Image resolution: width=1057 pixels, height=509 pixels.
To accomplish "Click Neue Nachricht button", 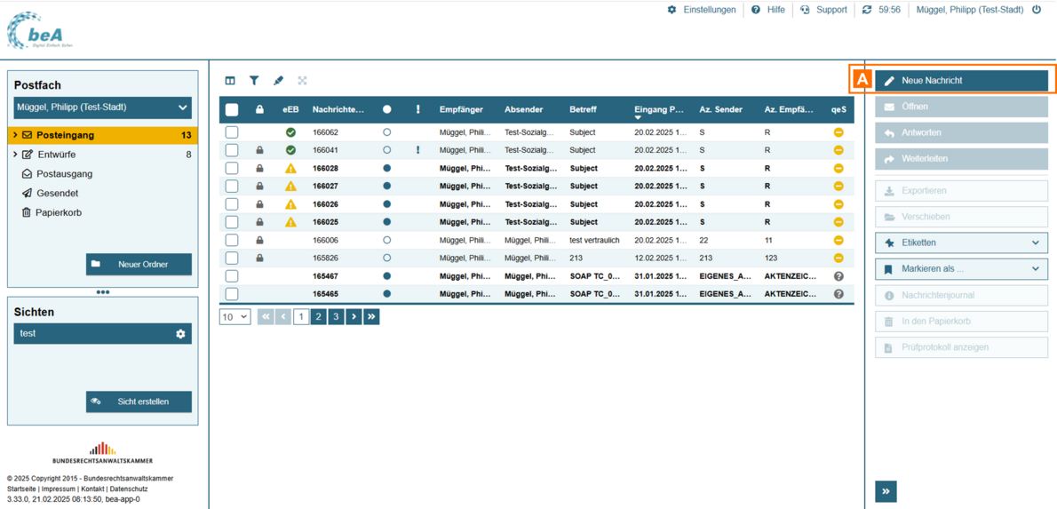I will 961,81.
